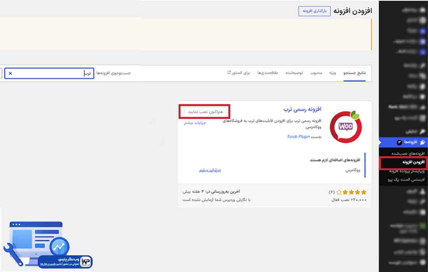Click the ۲۰،۰۰۰+ نصب فعال active installs text

pyautogui.click(x=349, y=200)
